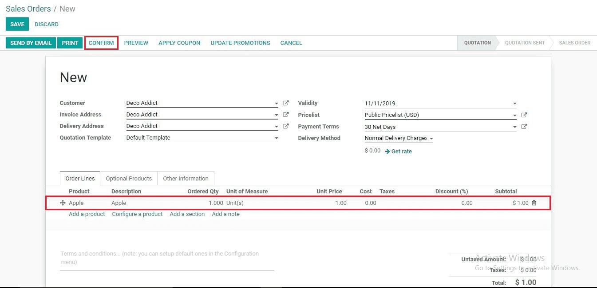Click the unit price 1.00 cell

click(x=341, y=203)
